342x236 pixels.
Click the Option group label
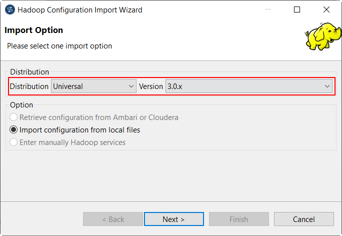pyautogui.click(x=21, y=105)
